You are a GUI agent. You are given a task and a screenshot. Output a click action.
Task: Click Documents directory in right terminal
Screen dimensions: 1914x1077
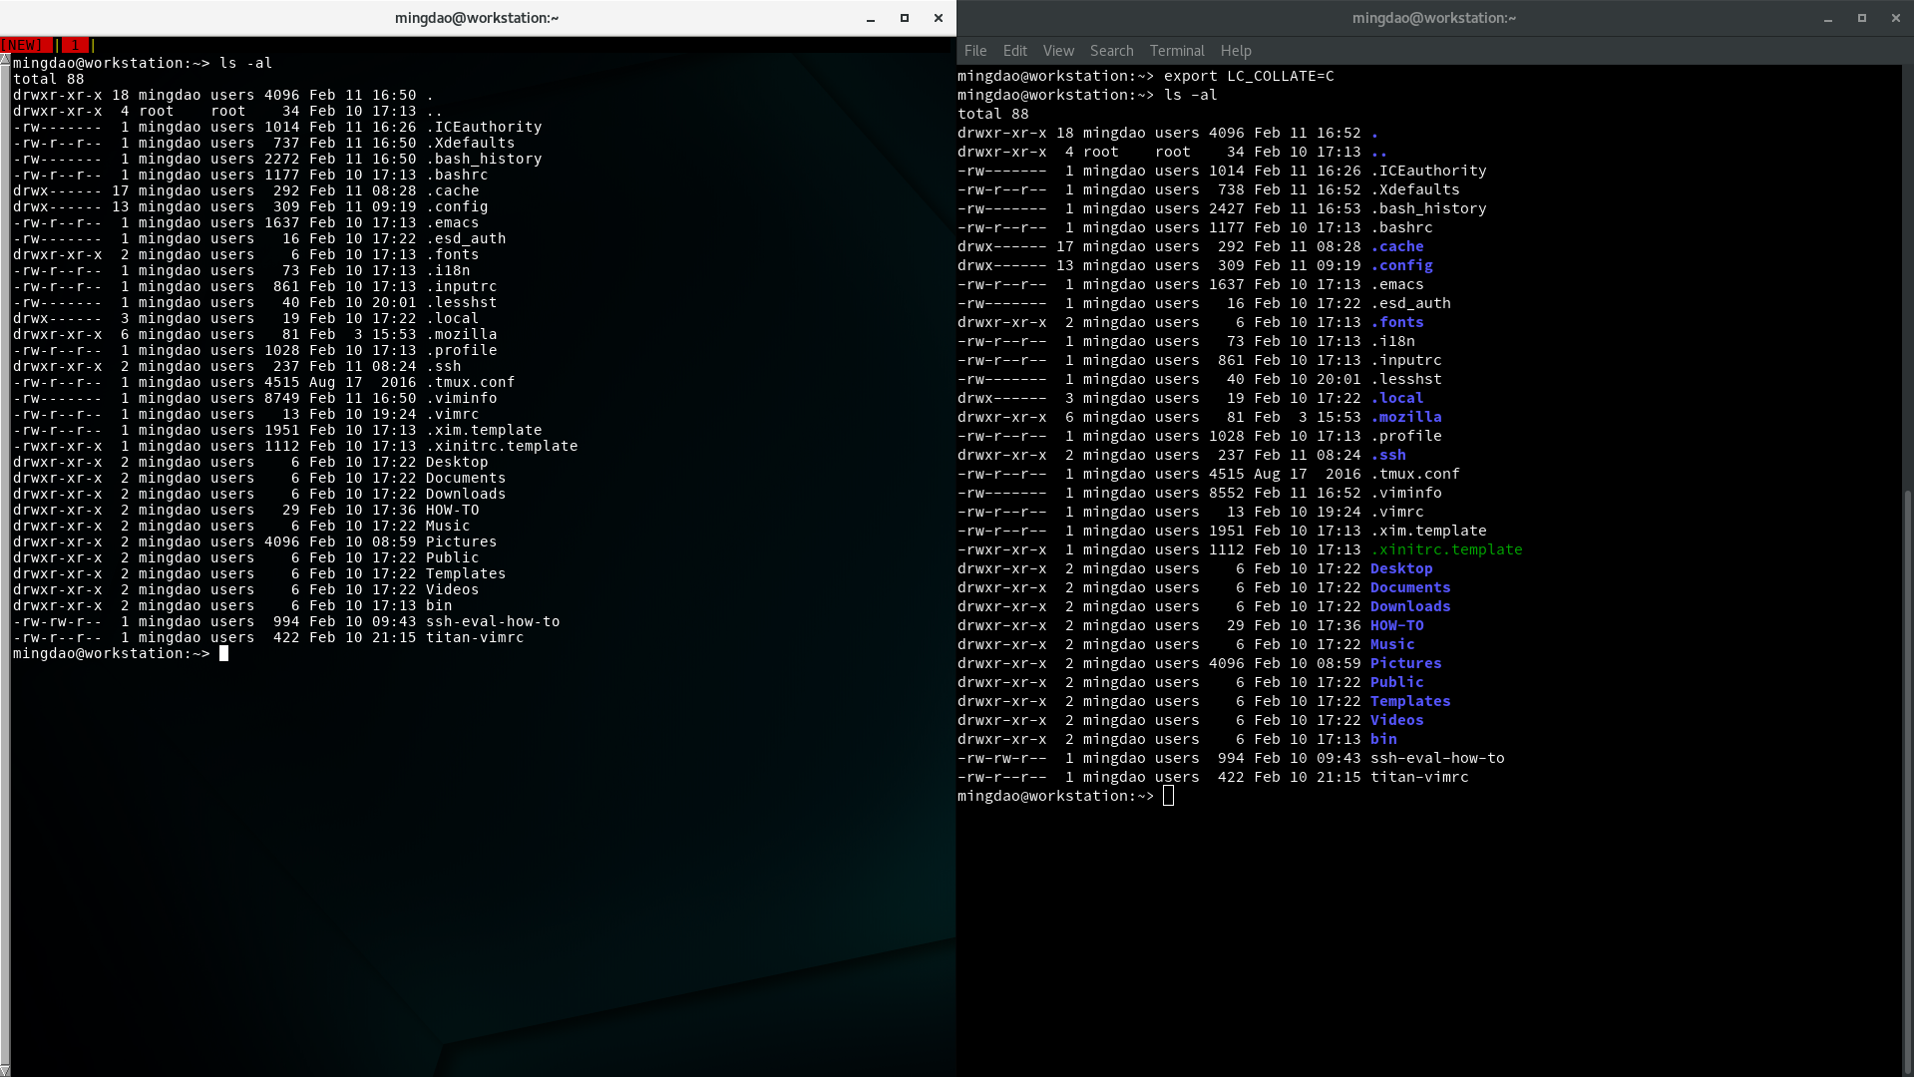coord(1410,587)
